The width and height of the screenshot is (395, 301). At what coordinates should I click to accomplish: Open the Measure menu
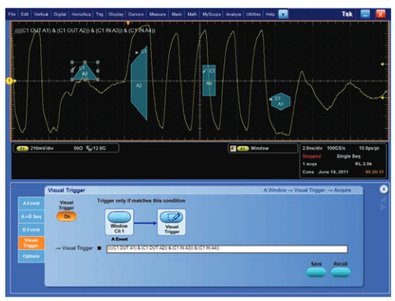coord(157,14)
